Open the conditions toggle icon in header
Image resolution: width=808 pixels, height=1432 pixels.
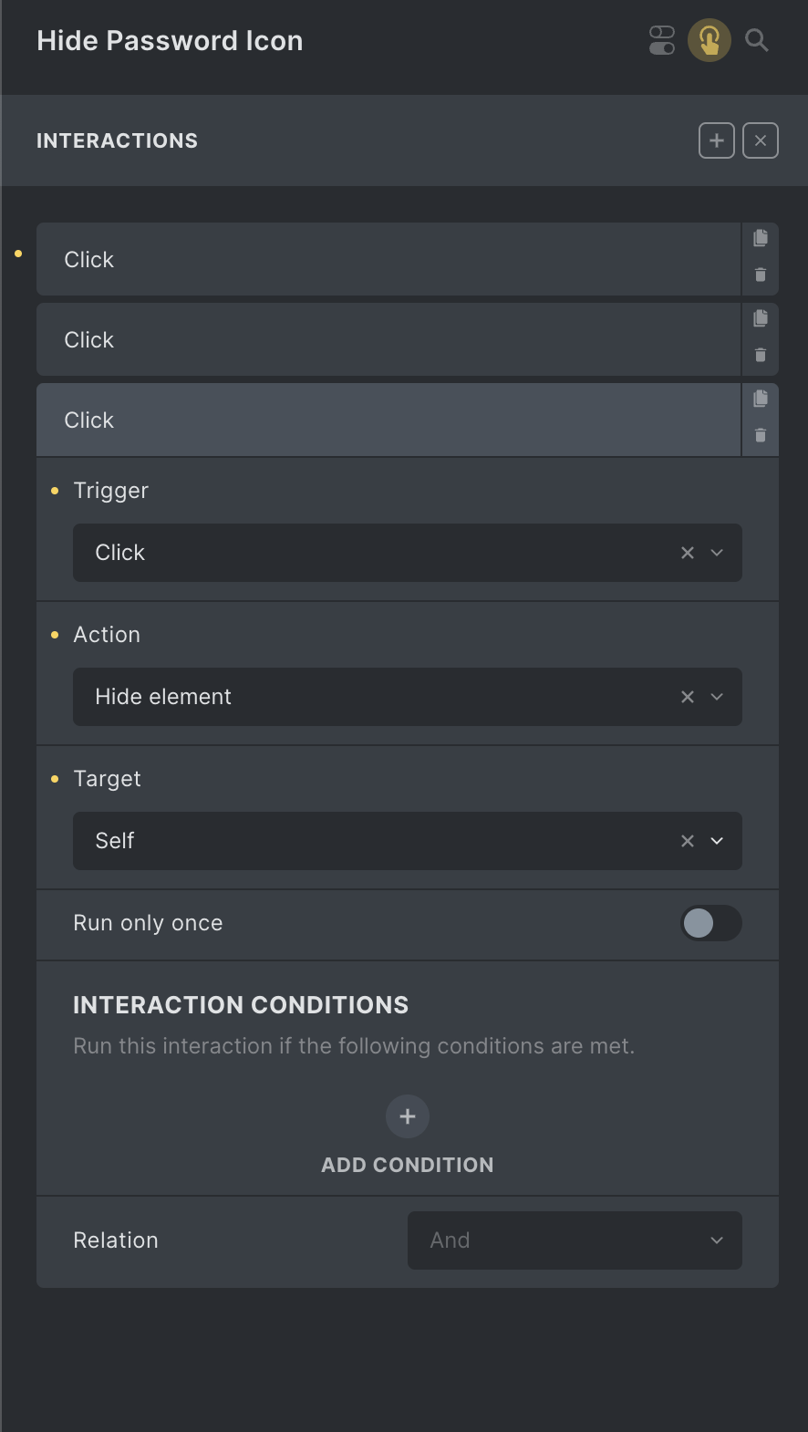pos(662,40)
